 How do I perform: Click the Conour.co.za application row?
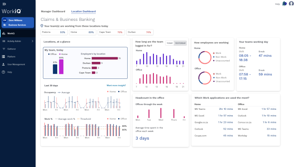(257, 122)
